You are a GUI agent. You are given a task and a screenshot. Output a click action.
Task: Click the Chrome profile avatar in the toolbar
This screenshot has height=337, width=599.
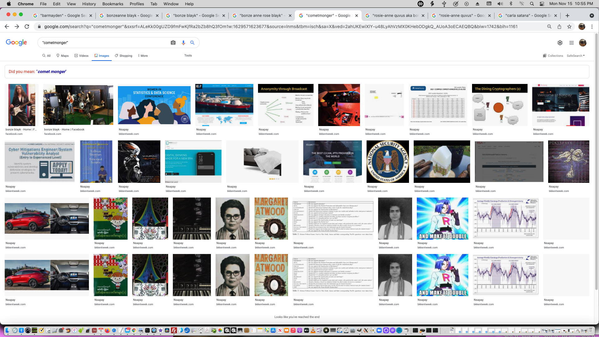tap(582, 27)
